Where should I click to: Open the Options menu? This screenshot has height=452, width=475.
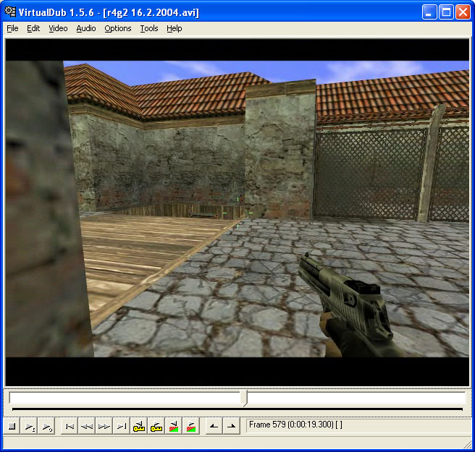coord(118,28)
